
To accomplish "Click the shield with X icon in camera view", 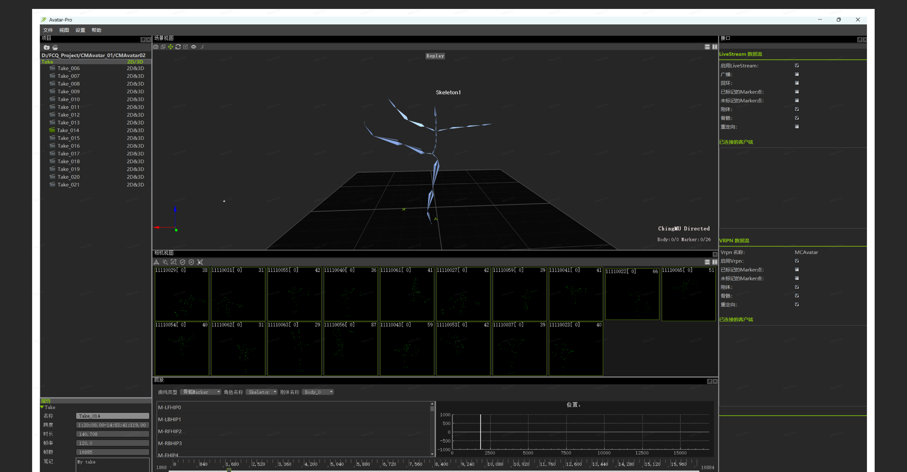I will [x=191, y=262].
